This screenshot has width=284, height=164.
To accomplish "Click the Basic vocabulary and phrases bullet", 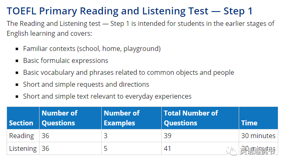I will coord(128,73).
